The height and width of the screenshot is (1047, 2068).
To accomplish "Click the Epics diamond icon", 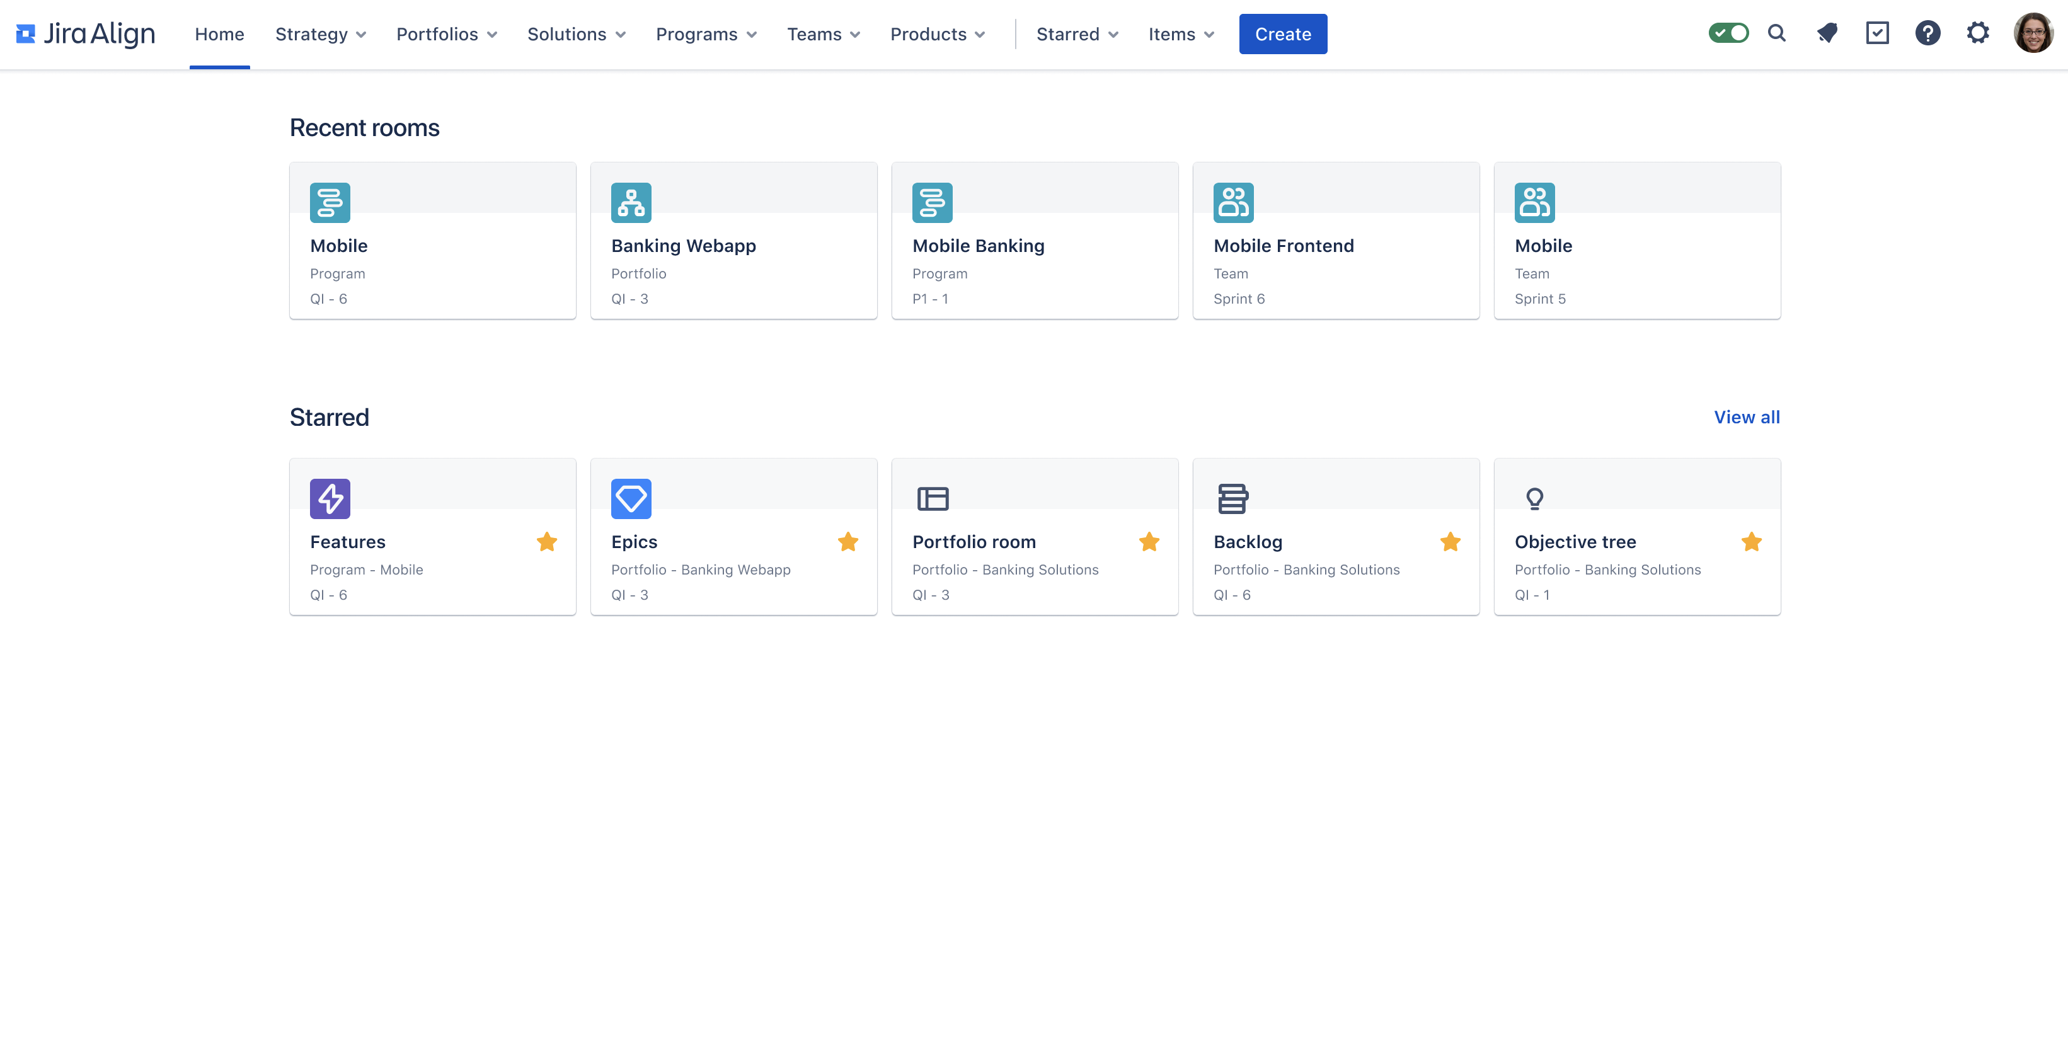I will coord(631,498).
